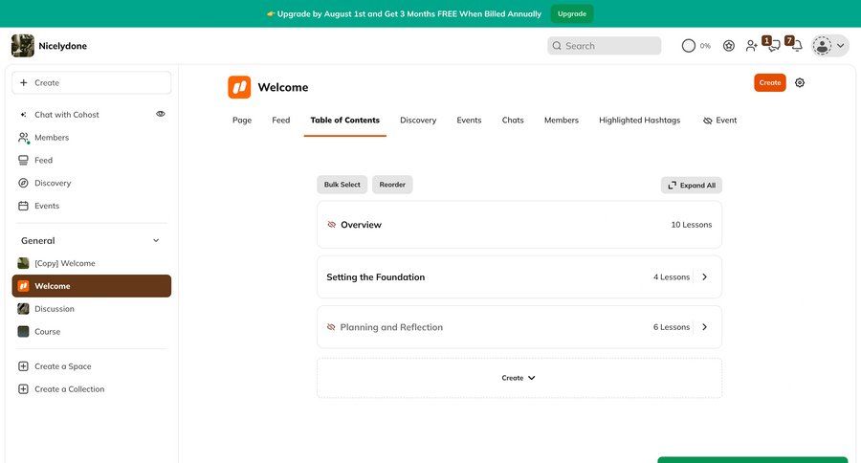The width and height of the screenshot is (861, 463).
Task: Open the Highlighted Hashtags tab
Action: point(640,121)
